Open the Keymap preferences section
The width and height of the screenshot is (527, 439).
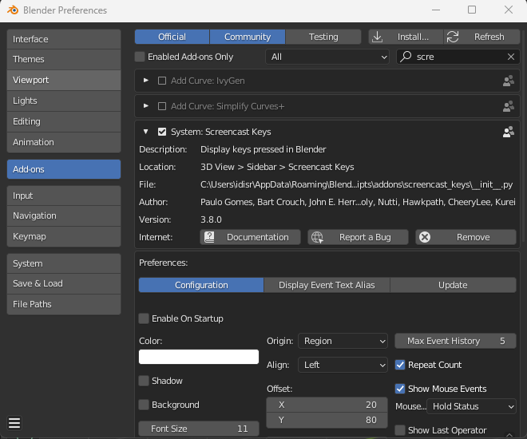click(64, 236)
